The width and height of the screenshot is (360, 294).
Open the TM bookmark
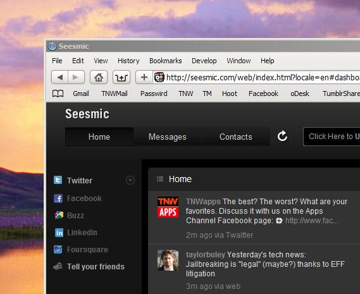(x=207, y=94)
